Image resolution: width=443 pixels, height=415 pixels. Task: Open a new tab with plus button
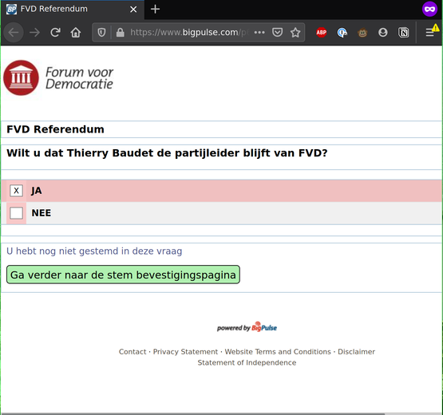pyautogui.click(x=155, y=10)
